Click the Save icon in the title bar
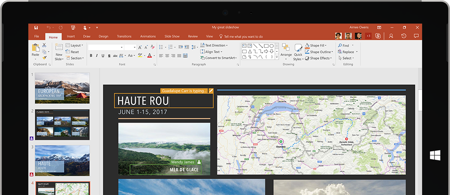The image size is (450, 195). click(x=36, y=27)
